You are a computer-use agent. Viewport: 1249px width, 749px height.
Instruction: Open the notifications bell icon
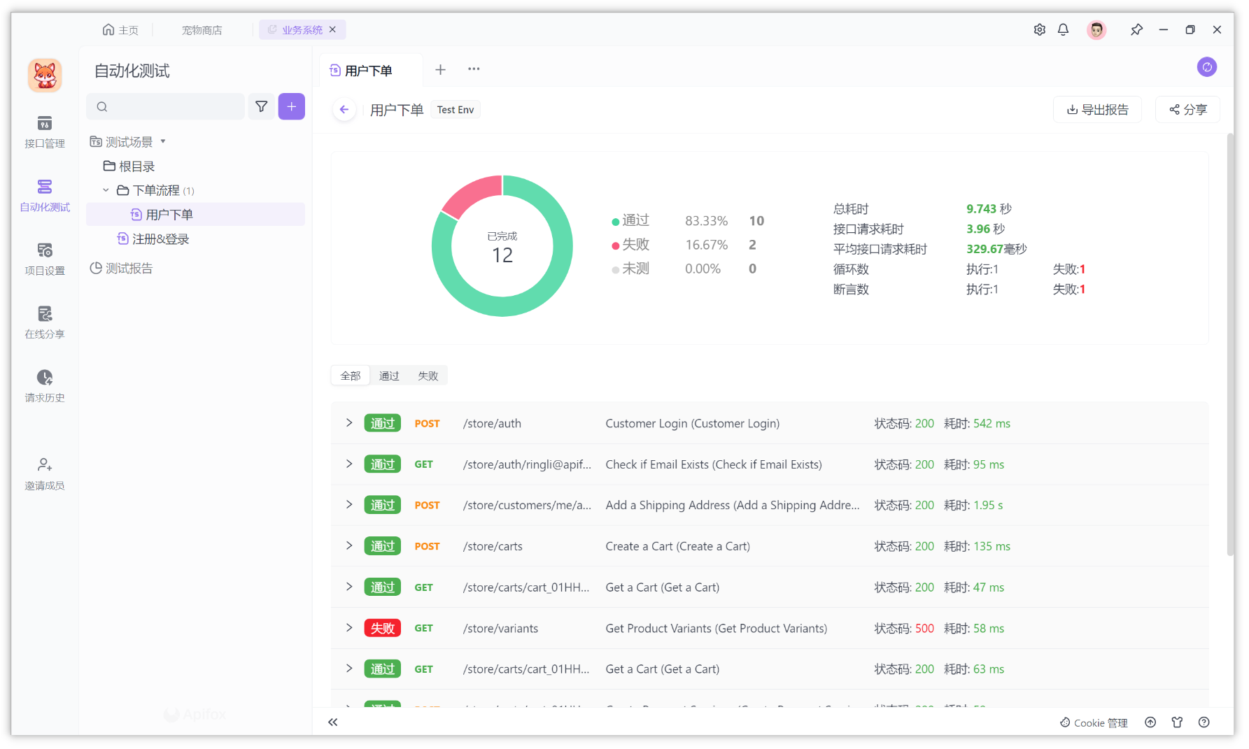1063,29
